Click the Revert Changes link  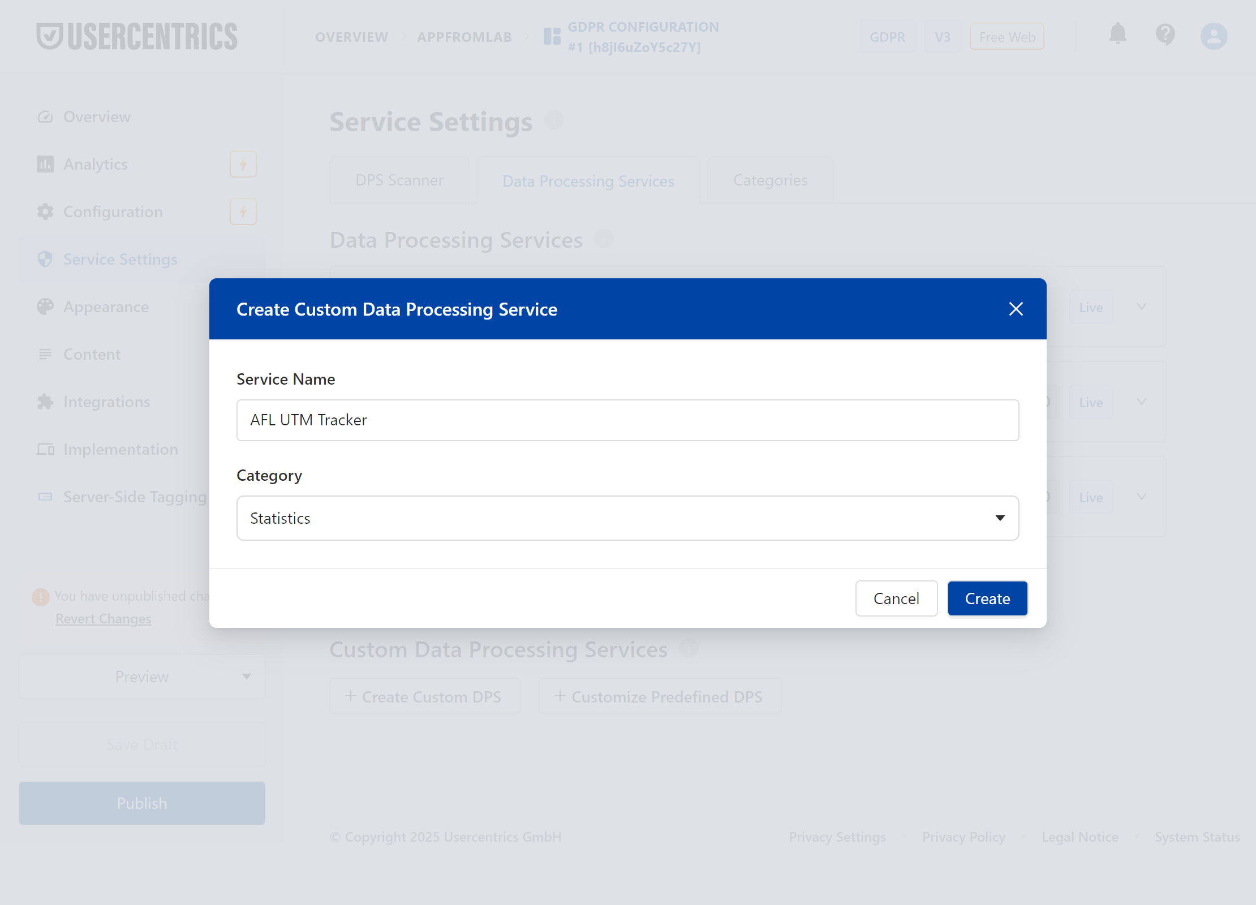[x=104, y=619]
